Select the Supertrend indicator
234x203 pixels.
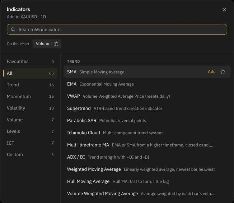click(x=147, y=108)
